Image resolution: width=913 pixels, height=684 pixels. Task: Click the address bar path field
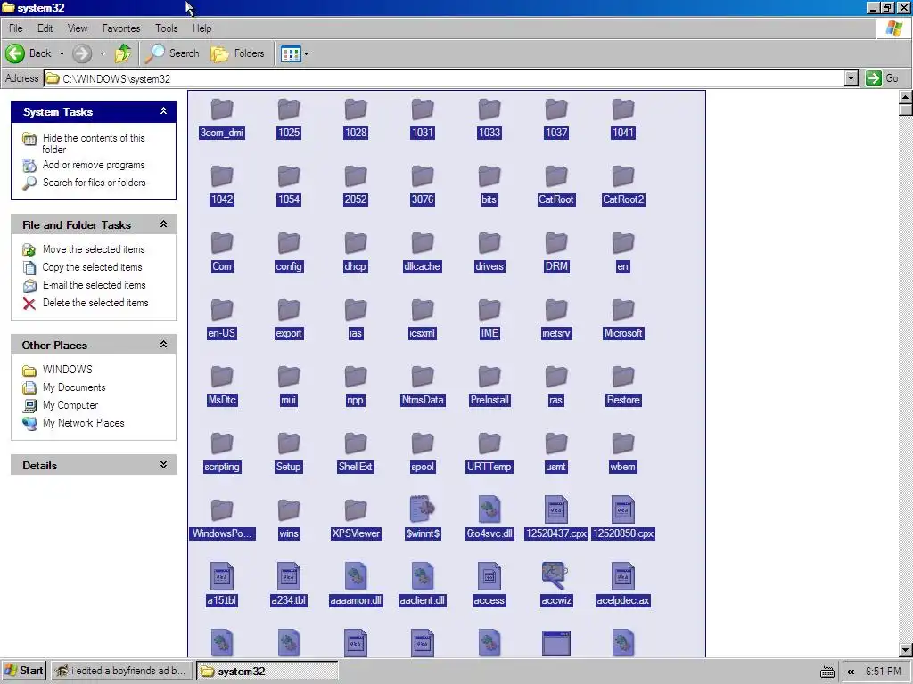(445, 78)
